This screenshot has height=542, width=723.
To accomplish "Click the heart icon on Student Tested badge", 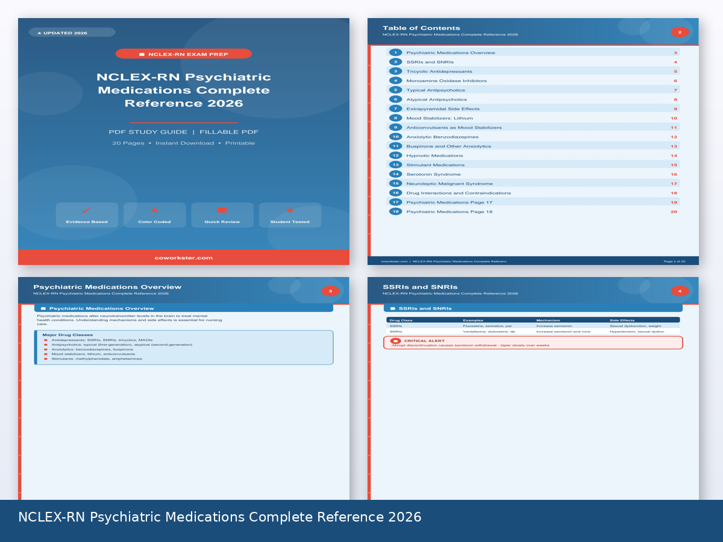I will (x=290, y=211).
